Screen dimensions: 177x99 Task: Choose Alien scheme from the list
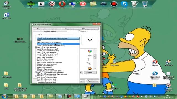pos(58,57)
